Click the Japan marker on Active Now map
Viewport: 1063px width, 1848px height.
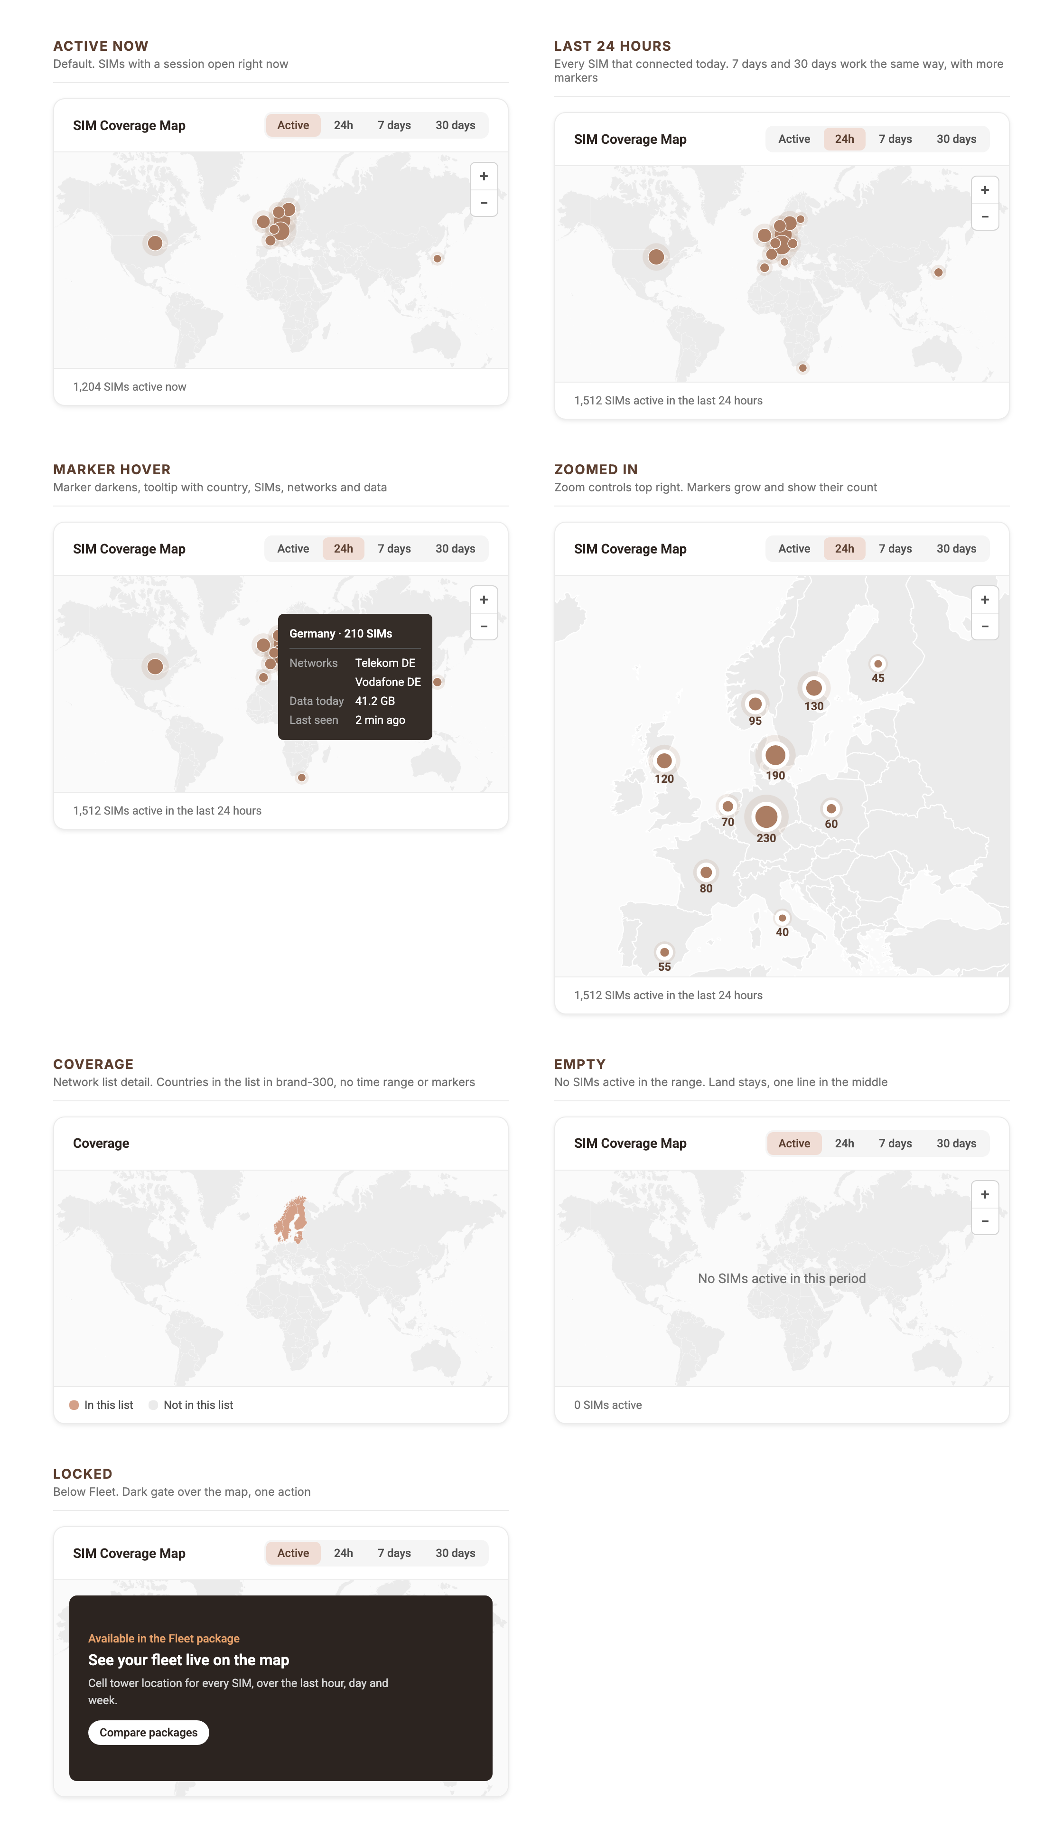(x=437, y=258)
